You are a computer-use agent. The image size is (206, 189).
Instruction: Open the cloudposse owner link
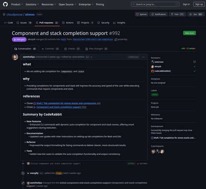(x=15, y=15)
